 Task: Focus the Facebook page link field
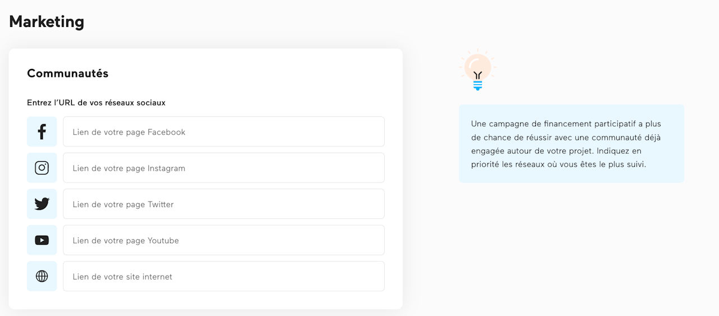(224, 132)
